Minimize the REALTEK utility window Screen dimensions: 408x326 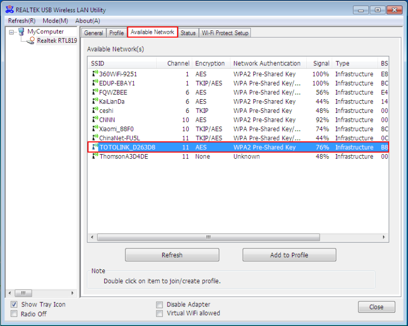[x=361, y=10]
